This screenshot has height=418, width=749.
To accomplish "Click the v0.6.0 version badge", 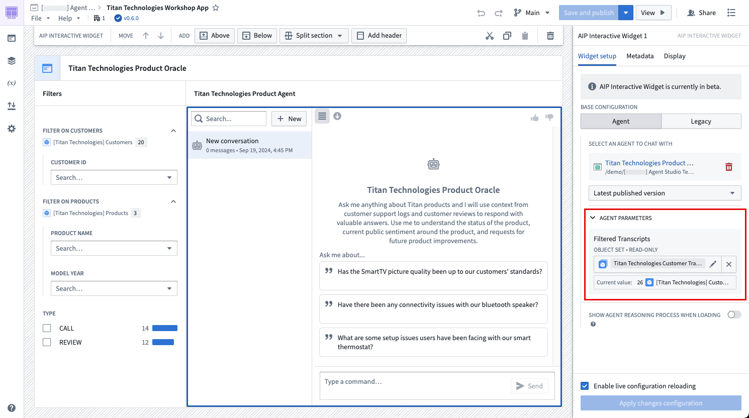I will pyautogui.click(x=127, y=18).
